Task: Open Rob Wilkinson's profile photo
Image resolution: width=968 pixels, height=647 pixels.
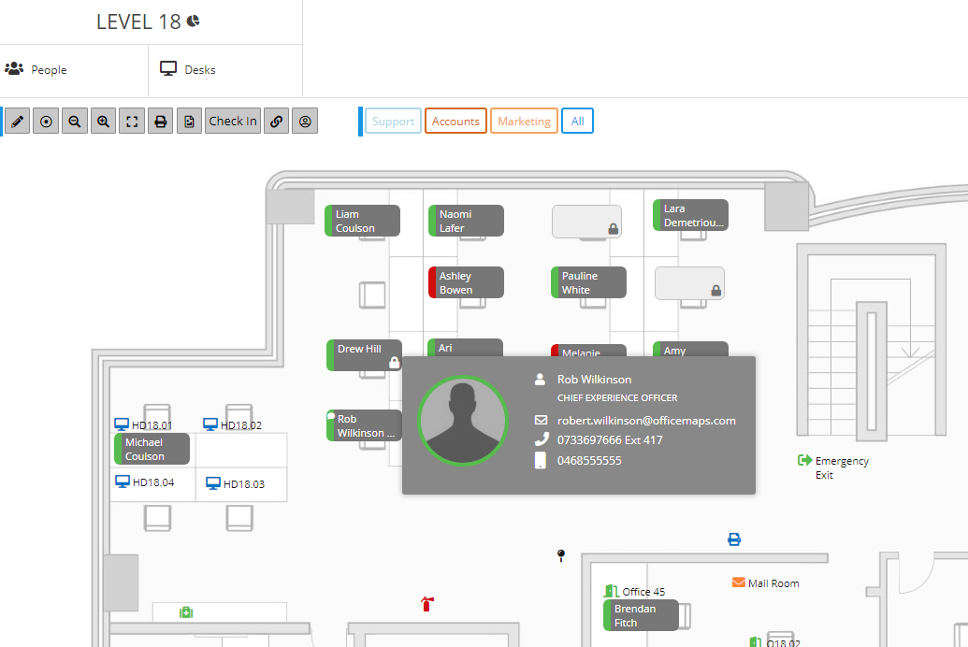Action: [x=463, y=421]
